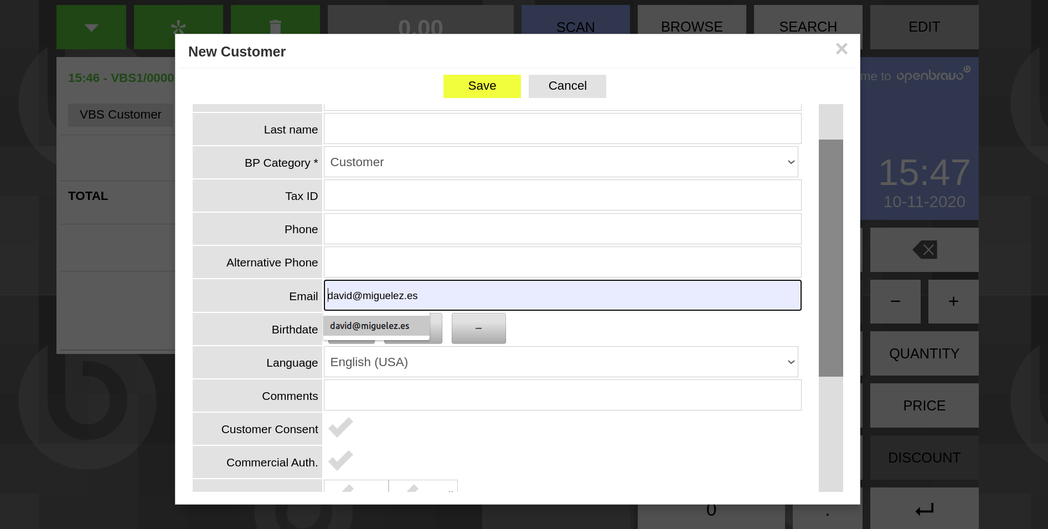Toggle the Commercial Auth. checkmark
The image size is (1048, 529).
tap(340, 461)
